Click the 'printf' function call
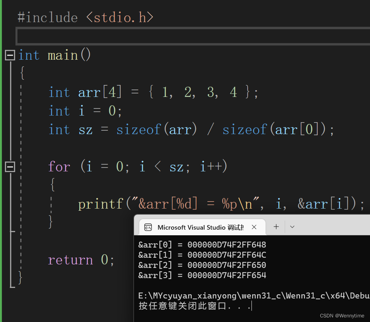 pos(101,204)
